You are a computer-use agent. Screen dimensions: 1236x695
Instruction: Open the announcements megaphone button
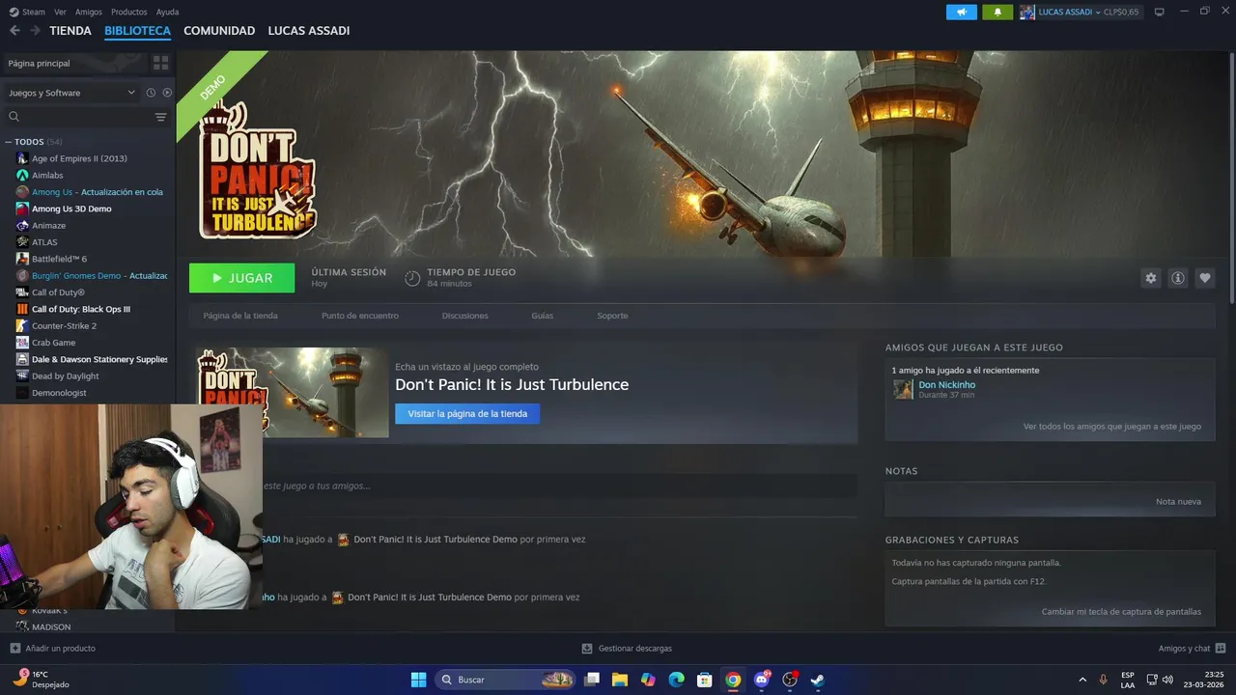tap(961, 12)
